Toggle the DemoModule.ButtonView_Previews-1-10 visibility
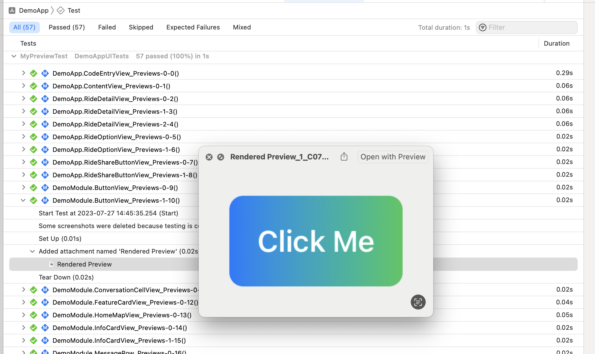Screen dimensions: 595x354 [23, 200]
